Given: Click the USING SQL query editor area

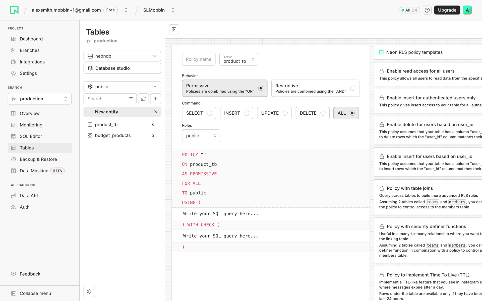Looking at the screenshot, I should (x=271, y=214).
